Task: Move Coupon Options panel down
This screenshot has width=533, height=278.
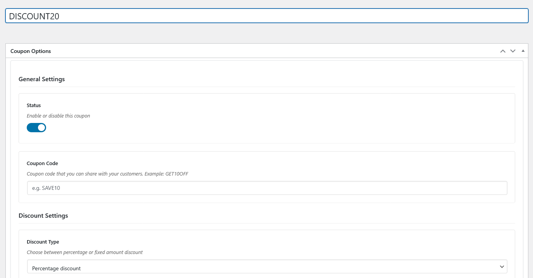Action: coord(513,51)
